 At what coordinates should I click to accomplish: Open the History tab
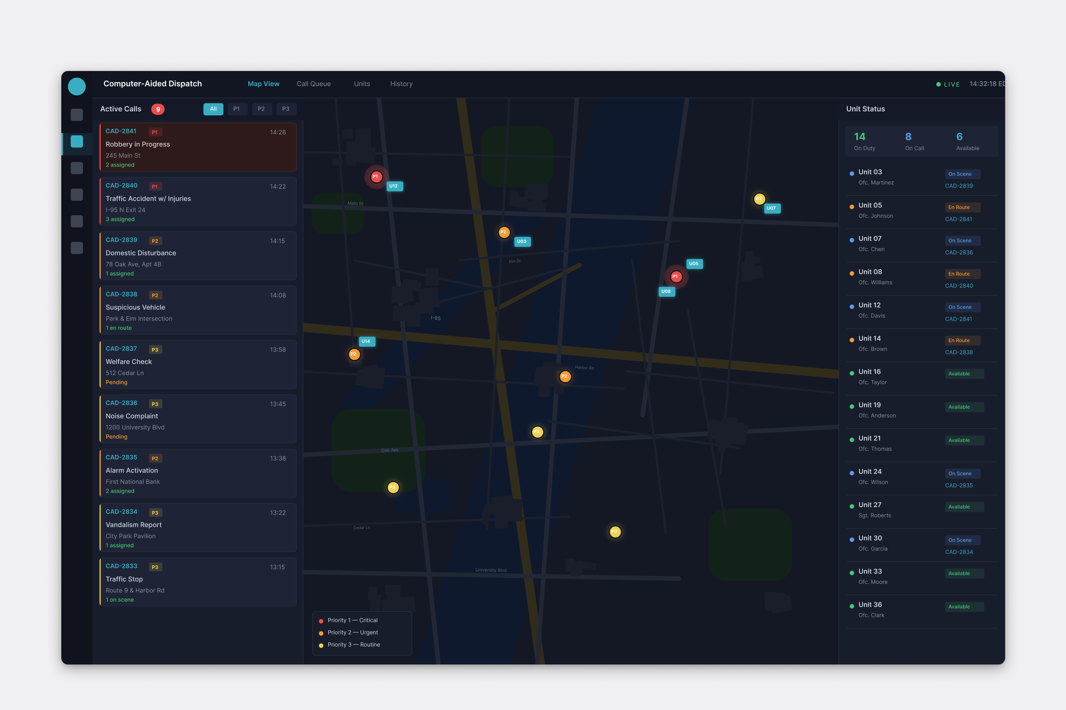pos(401,84)
